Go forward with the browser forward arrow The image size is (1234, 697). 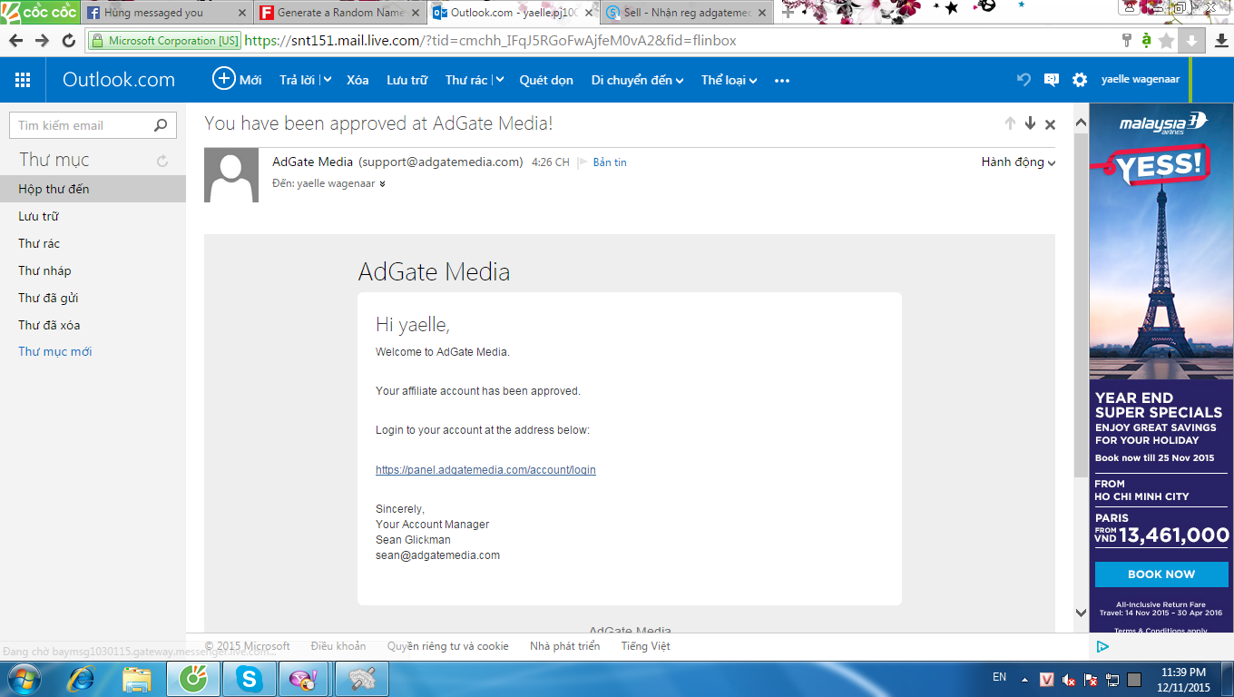(x=42, y=41)
